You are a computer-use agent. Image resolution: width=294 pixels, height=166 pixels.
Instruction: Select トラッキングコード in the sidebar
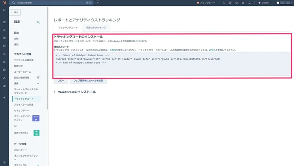pyautogui.click(x=27, y=99)
